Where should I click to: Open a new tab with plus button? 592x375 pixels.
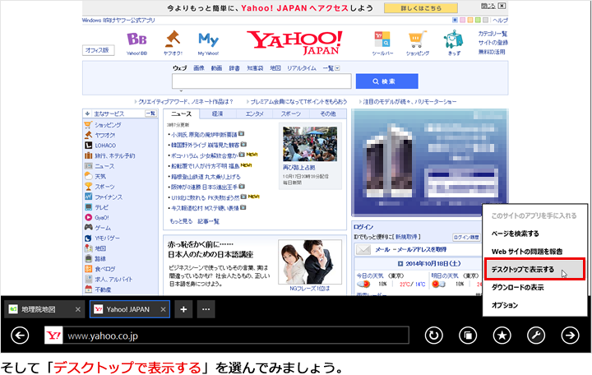183,309
